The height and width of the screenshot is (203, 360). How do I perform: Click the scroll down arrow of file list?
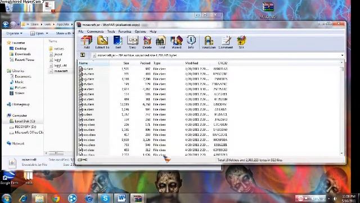click(342, 153)
